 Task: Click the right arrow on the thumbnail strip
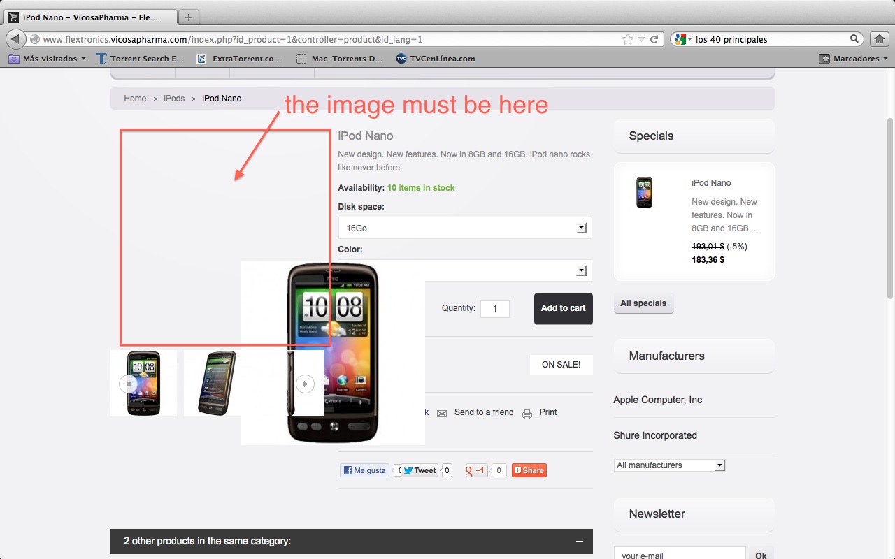pyautogui.click(x=305, y=384)
